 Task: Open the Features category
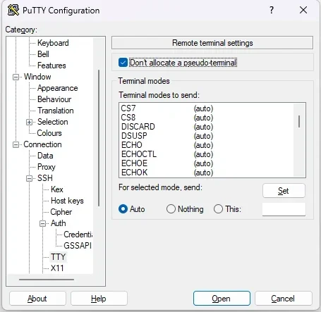pos(52,65)
